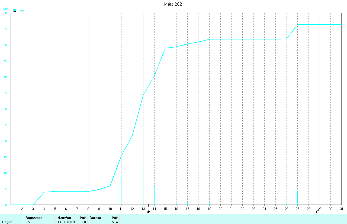This screenshot has width=347, height=224.
Task: Click the max value 12.8
Action: 83,222
